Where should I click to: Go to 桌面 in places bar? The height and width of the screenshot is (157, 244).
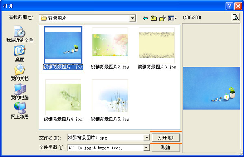pos(20,53)
